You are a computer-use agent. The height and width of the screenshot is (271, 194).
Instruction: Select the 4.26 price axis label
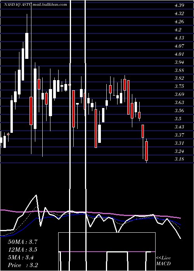tap(179, 22)
